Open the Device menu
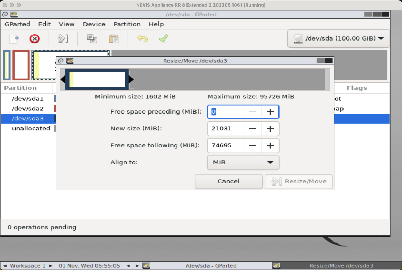This screenshot has height=270, width=402. point(94,24)
